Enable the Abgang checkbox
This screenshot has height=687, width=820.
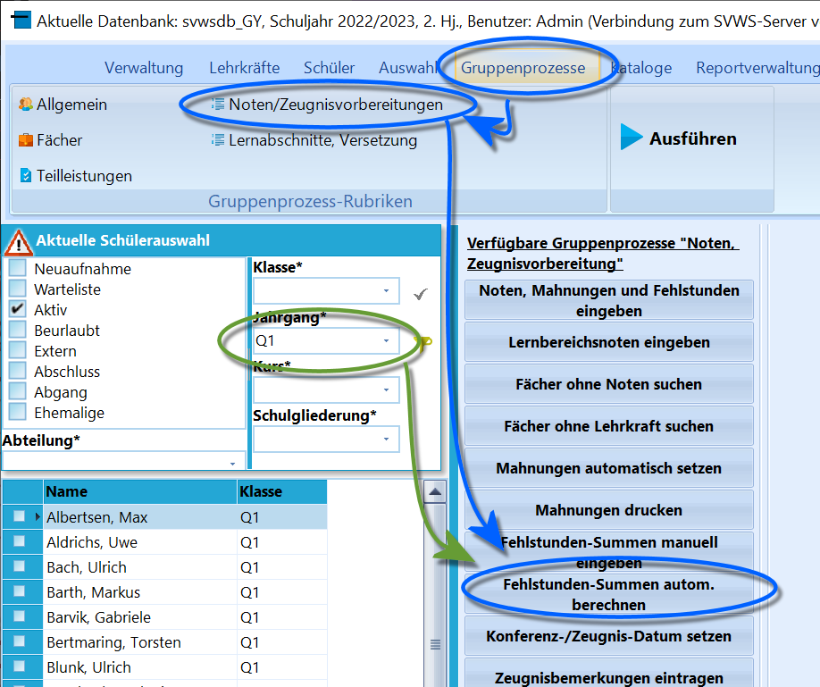click(x=17, y=391)
